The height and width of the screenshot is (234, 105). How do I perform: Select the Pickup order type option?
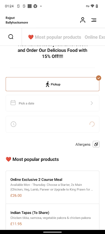52,84
